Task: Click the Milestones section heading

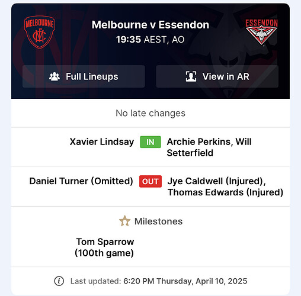Action: (150, 221)
